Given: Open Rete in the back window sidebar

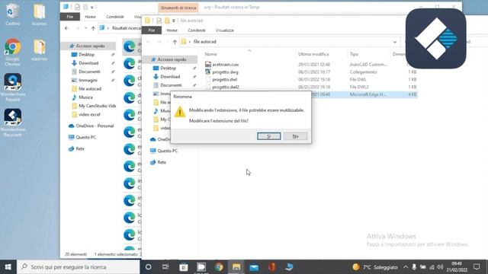Looking at the screenshot, I should 80,149.
